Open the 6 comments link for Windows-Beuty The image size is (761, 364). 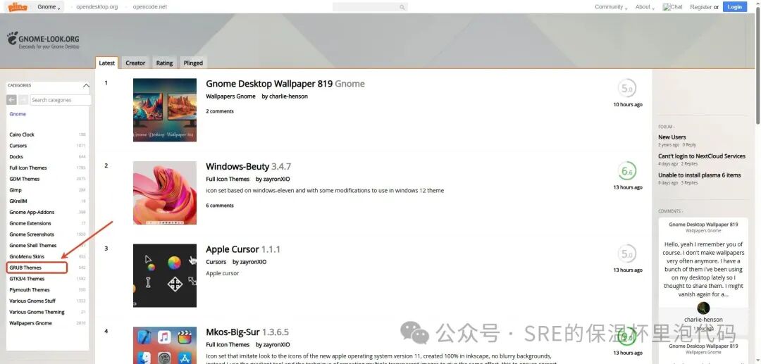coord(220,206)
